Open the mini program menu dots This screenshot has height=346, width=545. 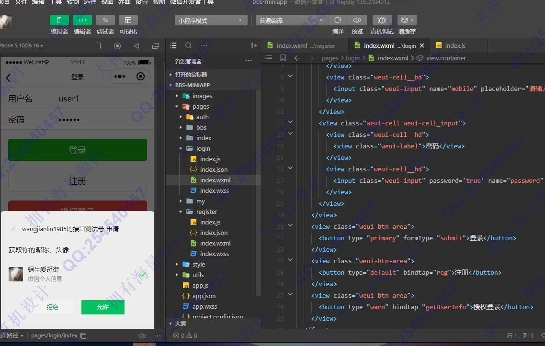click(x=120, y=77)
